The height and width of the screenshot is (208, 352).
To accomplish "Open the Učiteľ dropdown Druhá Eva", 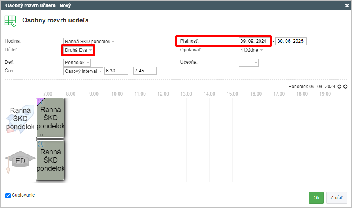I will click(78, 50).
